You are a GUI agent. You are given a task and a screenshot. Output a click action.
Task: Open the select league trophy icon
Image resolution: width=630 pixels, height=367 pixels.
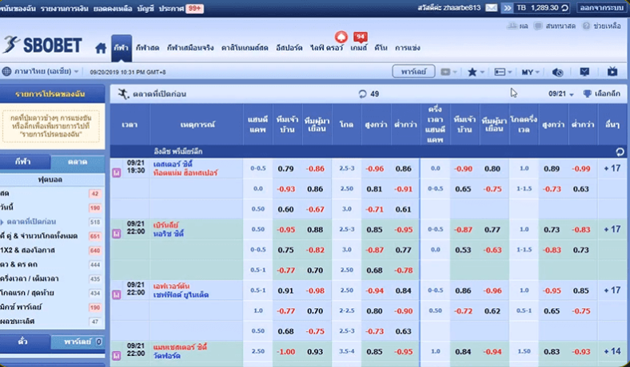587,94
